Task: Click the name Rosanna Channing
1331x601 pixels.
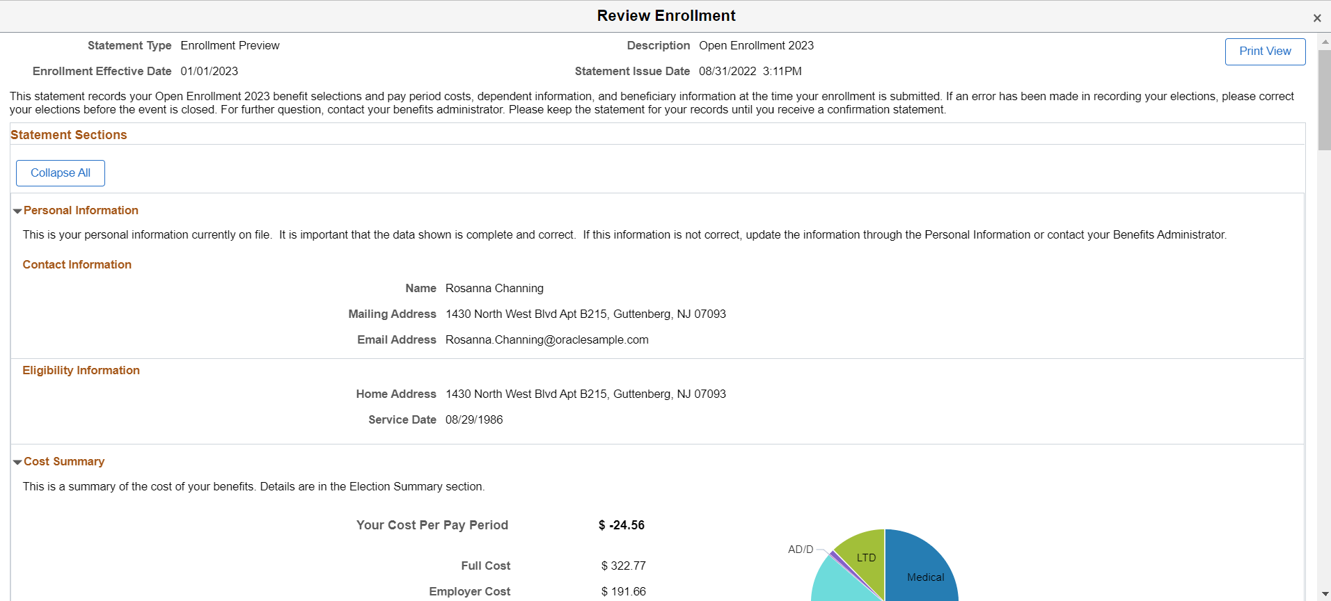Action: (494, 288)
